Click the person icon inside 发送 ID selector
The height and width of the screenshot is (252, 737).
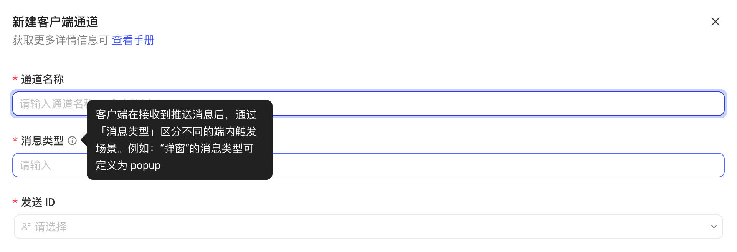(x=26, y=227)
